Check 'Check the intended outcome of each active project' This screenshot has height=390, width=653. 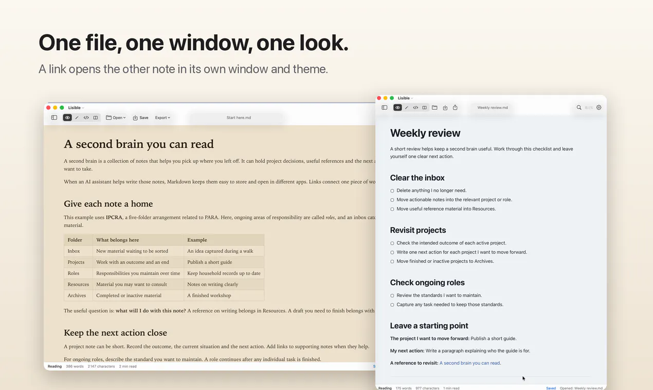pyautogui.click(x=392, y=243)
